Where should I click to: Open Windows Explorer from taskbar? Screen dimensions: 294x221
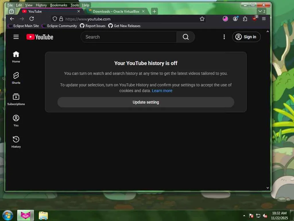43,216
